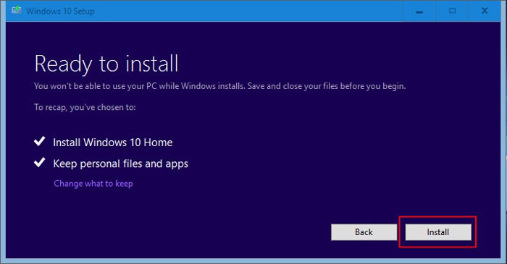Maximize the Windows 10 Setup window
The width and height of the screenshot is (507, 264).
[453, 11]
